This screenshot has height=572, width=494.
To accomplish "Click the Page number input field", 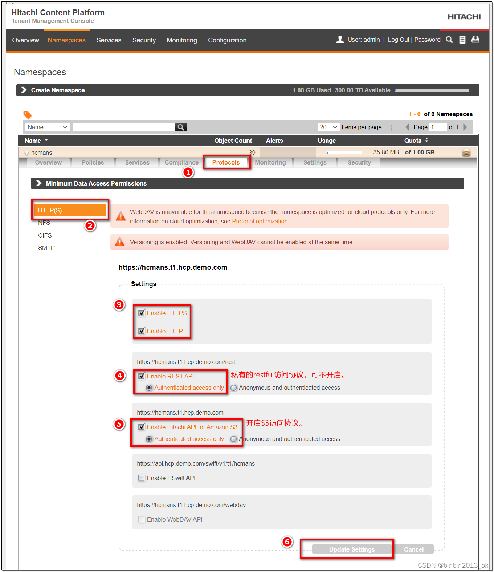I will [438, 127].
